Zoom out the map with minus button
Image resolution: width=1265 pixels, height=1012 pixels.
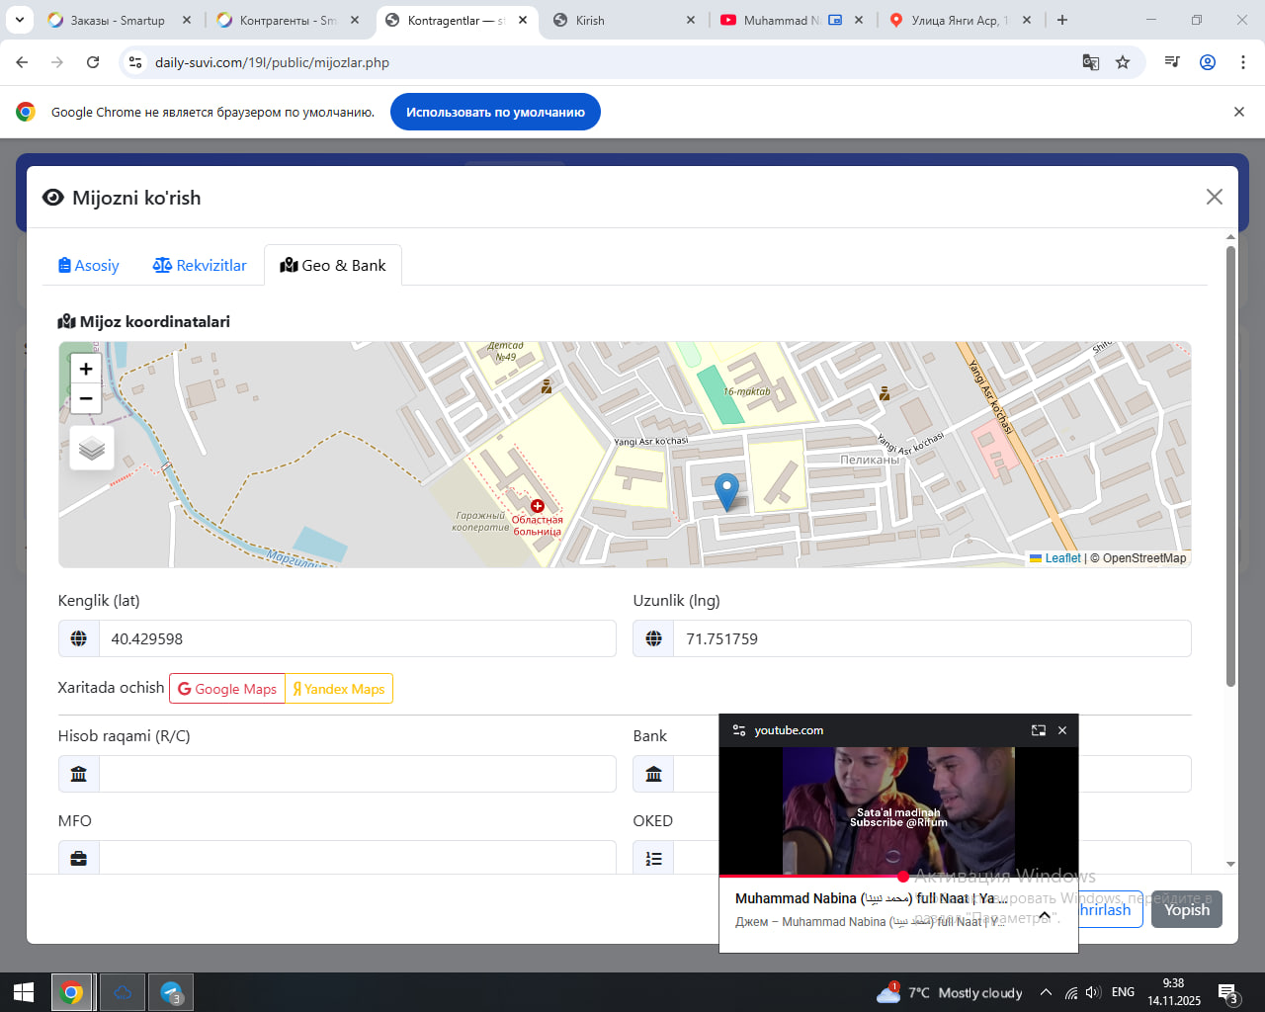pos(86,398)
